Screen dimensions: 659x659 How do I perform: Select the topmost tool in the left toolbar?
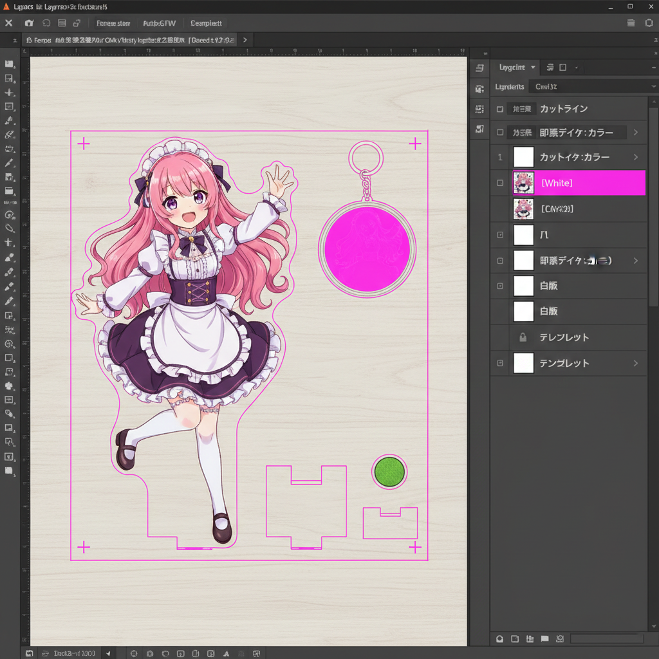click(9, 64)
